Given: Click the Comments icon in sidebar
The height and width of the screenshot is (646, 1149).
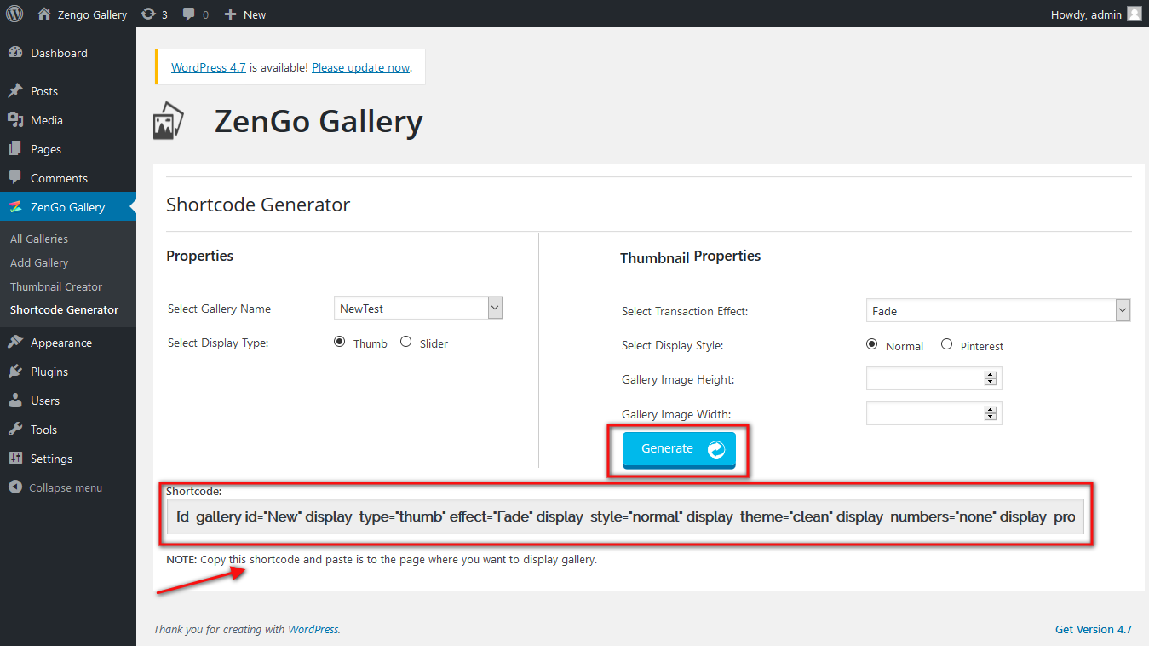Looking at the screenshot, I should coord(15,178).
